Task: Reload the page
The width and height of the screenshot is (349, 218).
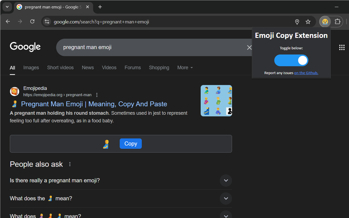Action: 32,22
